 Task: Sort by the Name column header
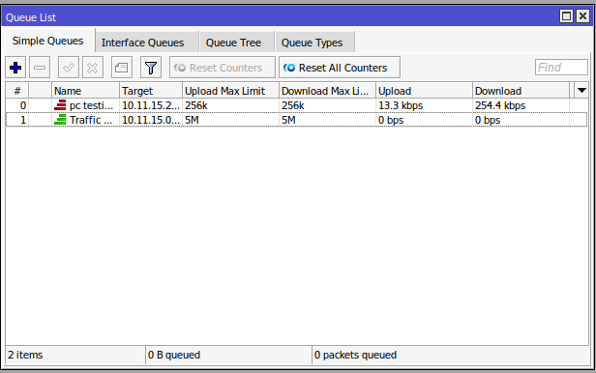click(x=85, y=91)
